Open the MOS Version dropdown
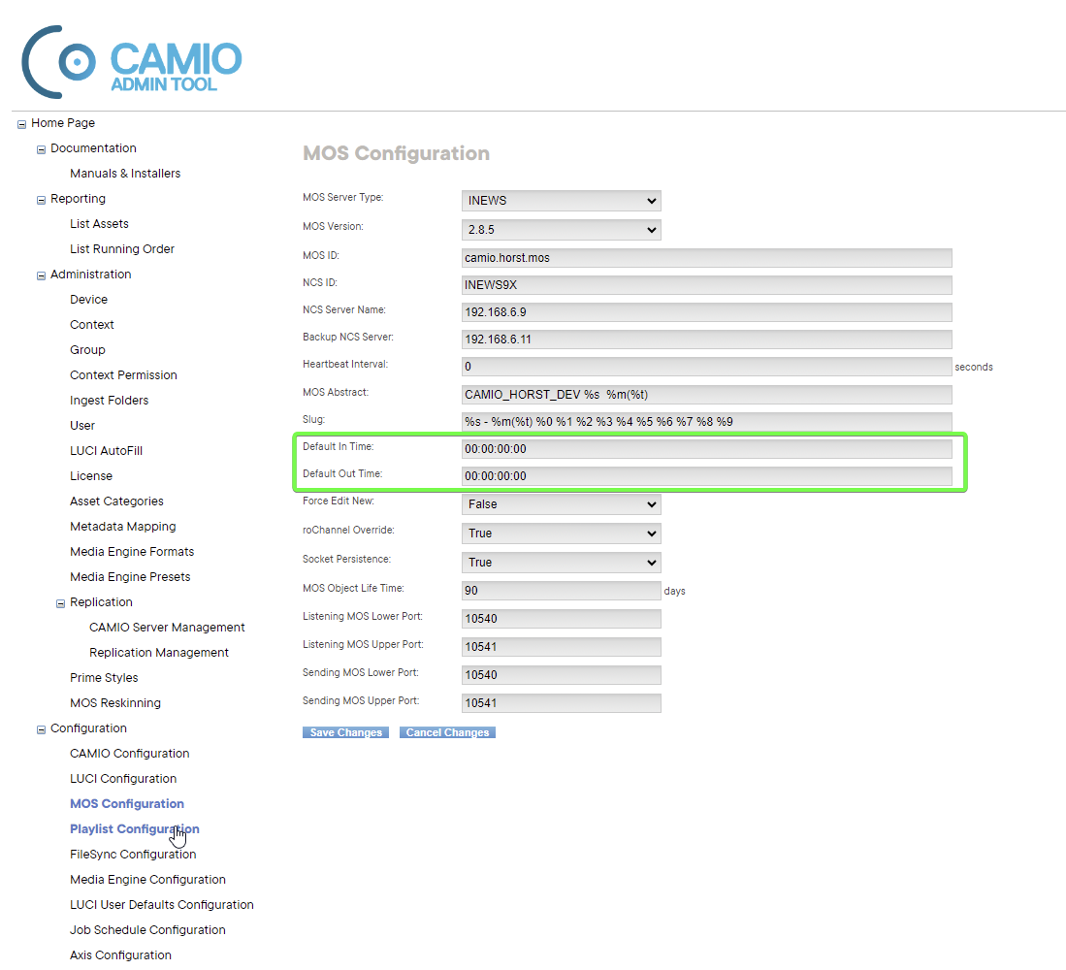The height and width of the screenshot is (970, 1066). point(561,230)
